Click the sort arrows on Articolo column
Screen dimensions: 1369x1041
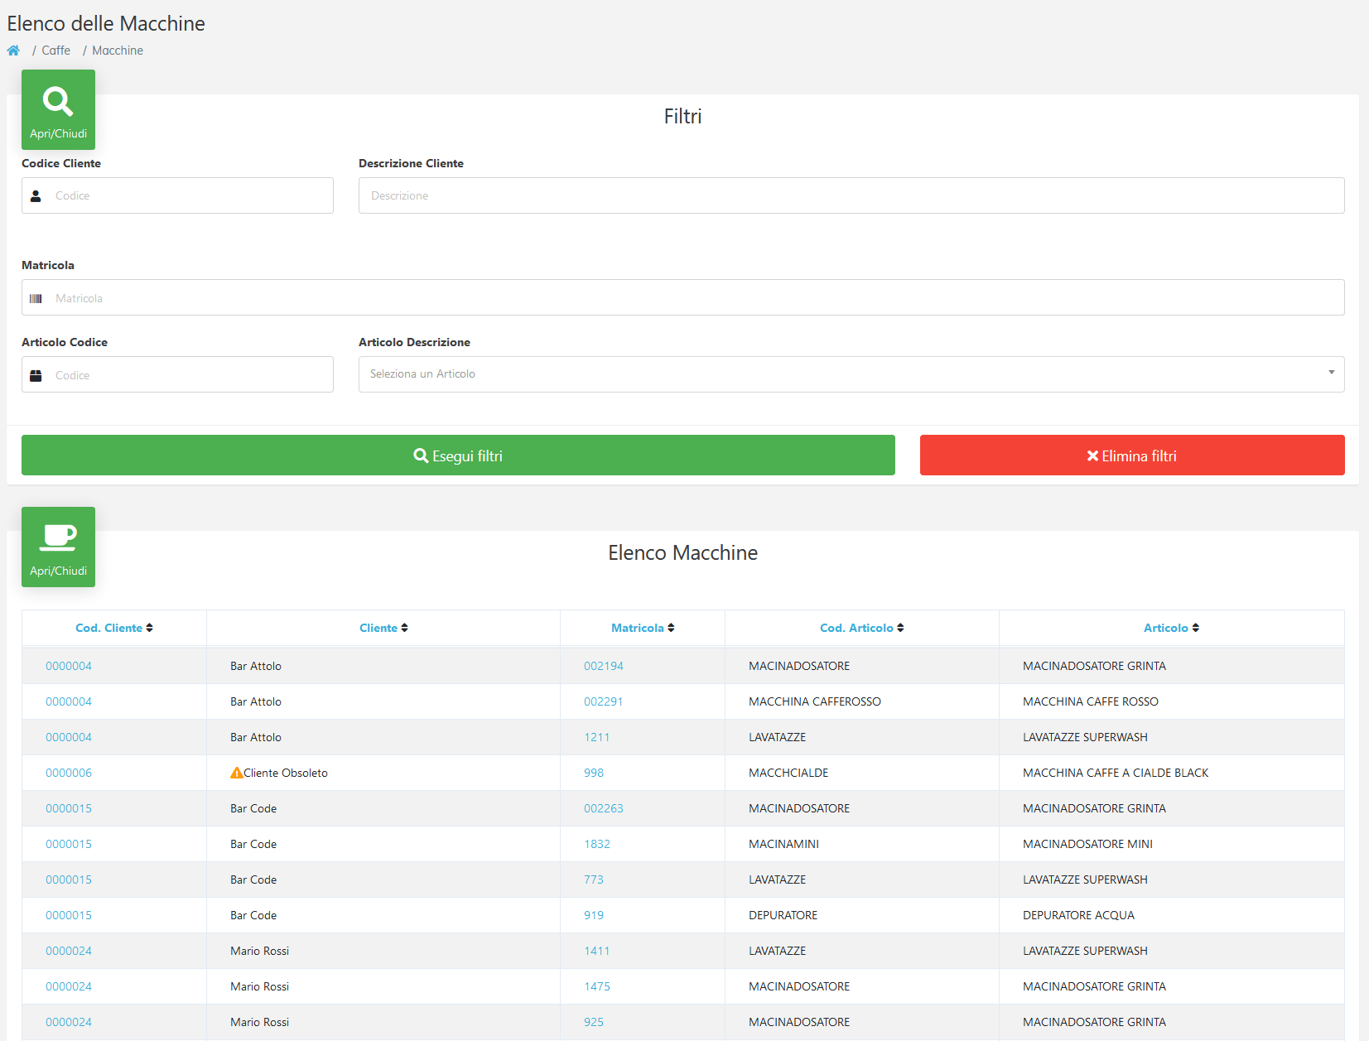(x=1196, y=628)
